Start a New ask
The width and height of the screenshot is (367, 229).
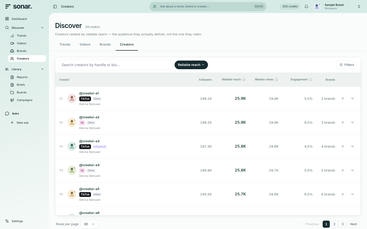click(27, 123)
